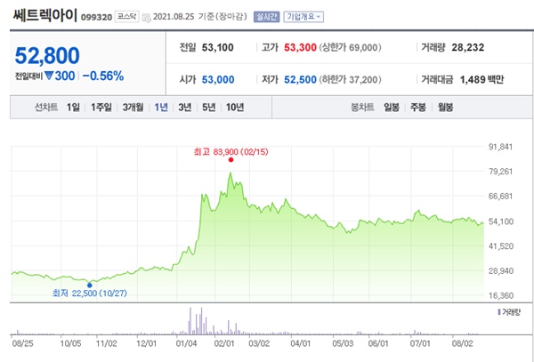Click the 08/02 x-axis date label
The image size is (534, 362).
click(463, 343)
